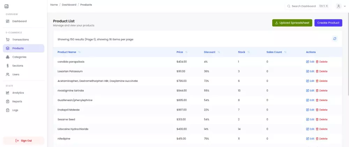This screenshot has width=349, height=147.
Task: Click the Upload Spreadsheet button
Action: pos(292,23)
